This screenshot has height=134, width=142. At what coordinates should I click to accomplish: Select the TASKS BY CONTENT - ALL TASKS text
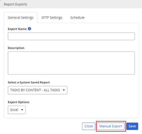coord(35,90)
